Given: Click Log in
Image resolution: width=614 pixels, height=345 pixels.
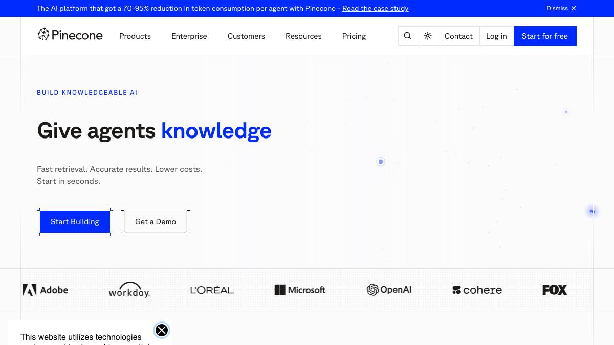Looking at the screenshot, I should pyautogui.click(x=496, y=36).
